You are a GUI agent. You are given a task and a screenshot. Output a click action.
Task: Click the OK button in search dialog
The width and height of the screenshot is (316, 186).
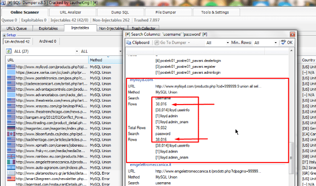[287, 43]
